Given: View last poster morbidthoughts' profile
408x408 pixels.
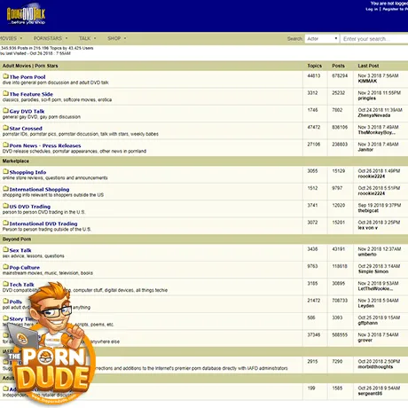Looking at the screenshot, I should [x=375, y=366].
